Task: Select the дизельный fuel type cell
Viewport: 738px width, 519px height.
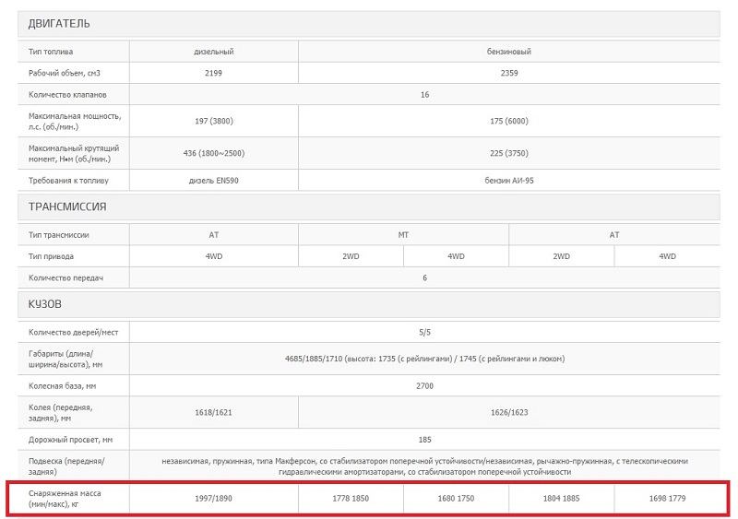Action: click(x=214, y=52)
